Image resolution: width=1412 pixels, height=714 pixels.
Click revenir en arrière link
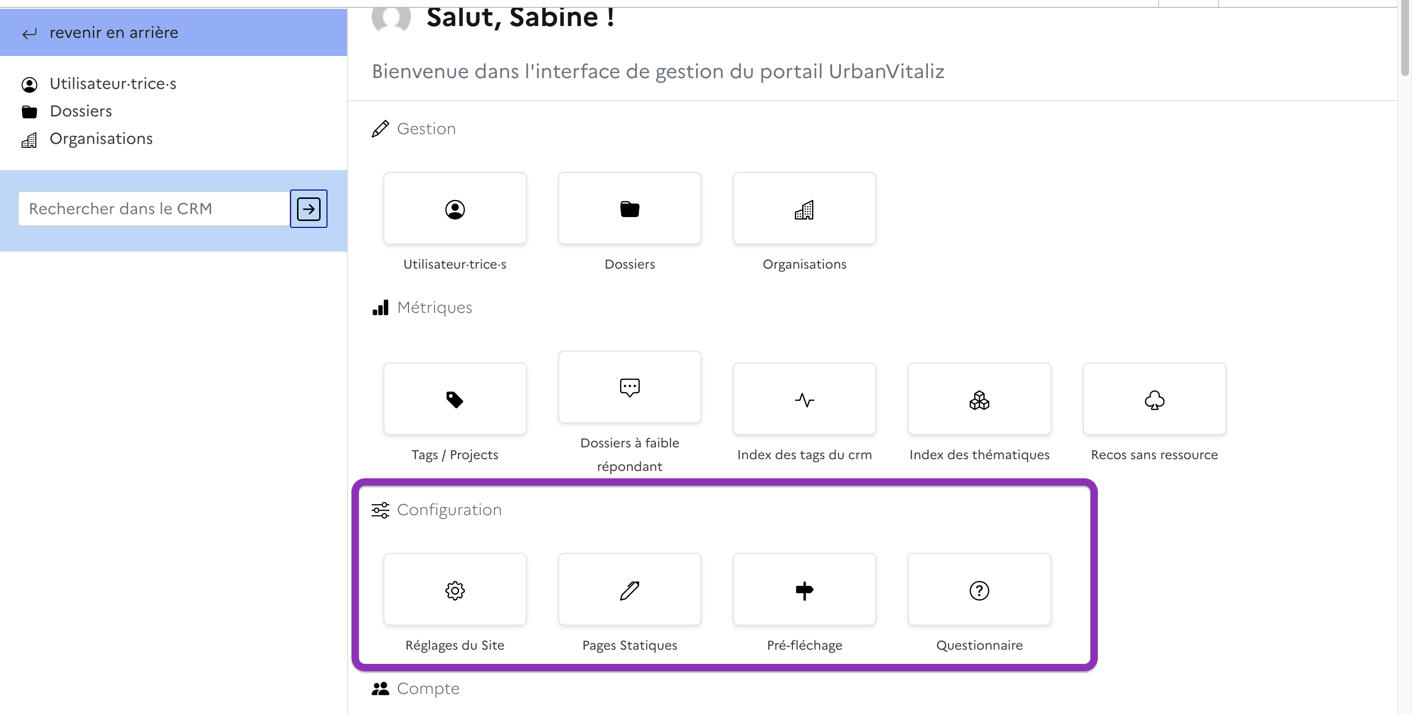(x=113, y=33)
